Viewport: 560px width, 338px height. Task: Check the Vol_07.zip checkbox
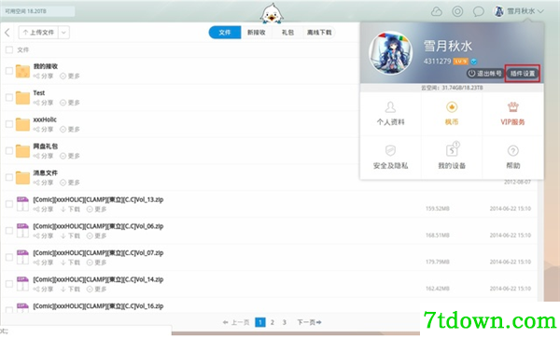click(9, 258)
